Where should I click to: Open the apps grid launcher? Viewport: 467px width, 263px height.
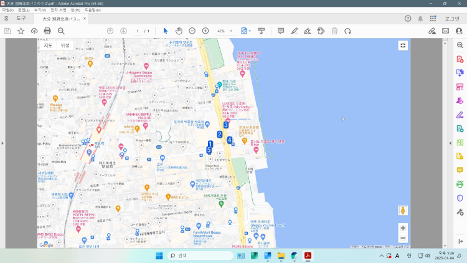point(433,19)
